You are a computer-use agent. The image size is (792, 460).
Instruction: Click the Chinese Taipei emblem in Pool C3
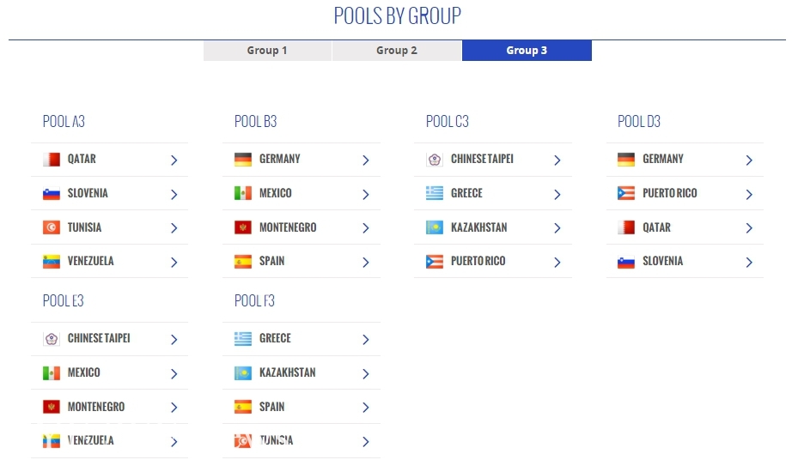(435, 160)
